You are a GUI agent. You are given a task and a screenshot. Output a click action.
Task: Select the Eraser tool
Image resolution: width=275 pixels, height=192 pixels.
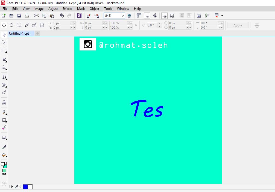[4, 128]
